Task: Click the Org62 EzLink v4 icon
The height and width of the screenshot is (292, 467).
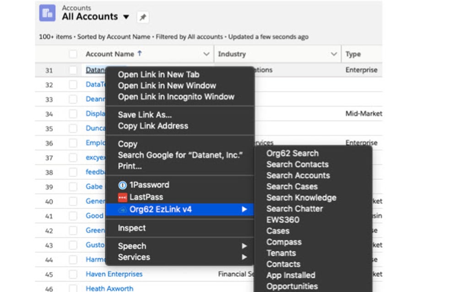Action: click(122, 210)
